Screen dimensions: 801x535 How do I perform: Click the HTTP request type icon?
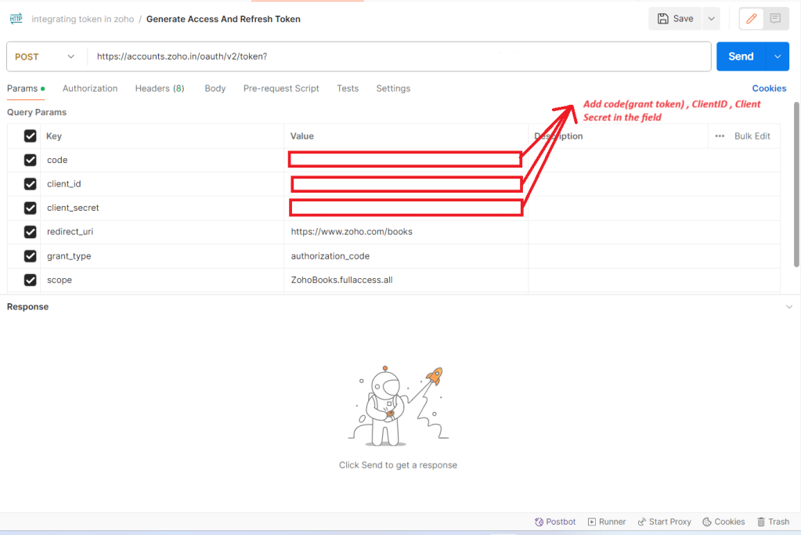click(x=16, y=19)
